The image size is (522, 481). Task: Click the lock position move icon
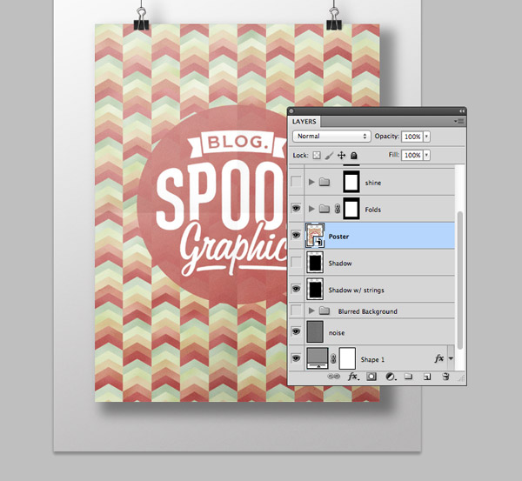pos(341,156)
